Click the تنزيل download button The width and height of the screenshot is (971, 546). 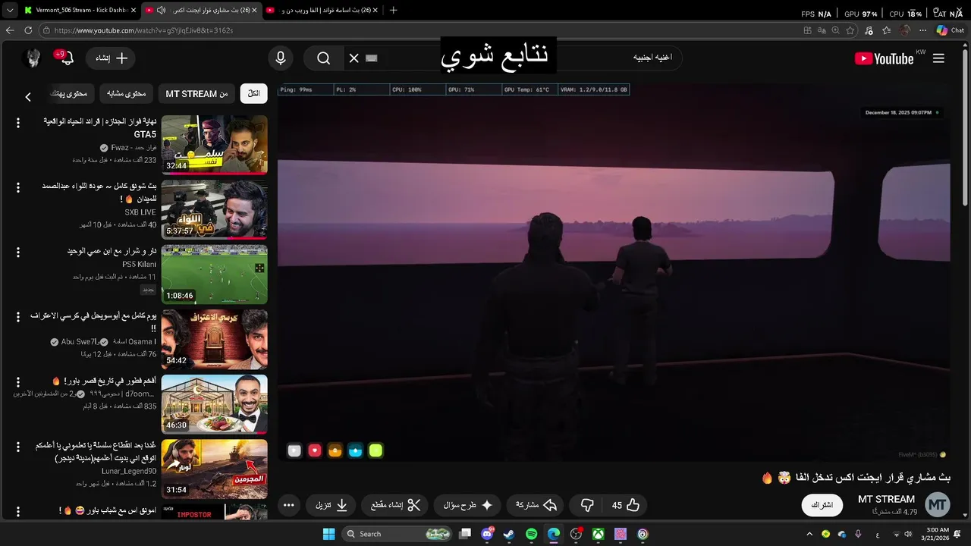332,505
